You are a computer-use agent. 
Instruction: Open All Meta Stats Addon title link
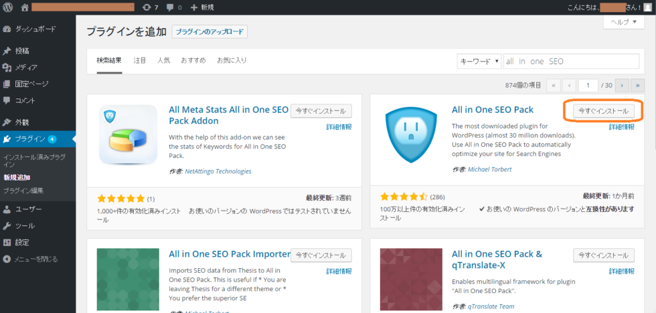229,115
